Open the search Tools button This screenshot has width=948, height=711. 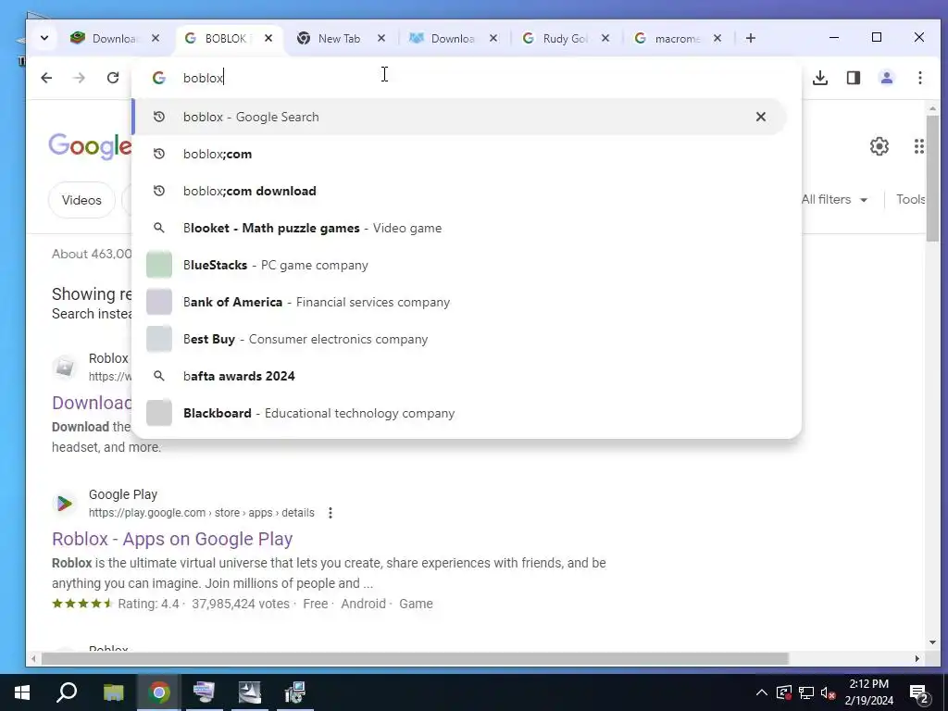click(911, 200)
